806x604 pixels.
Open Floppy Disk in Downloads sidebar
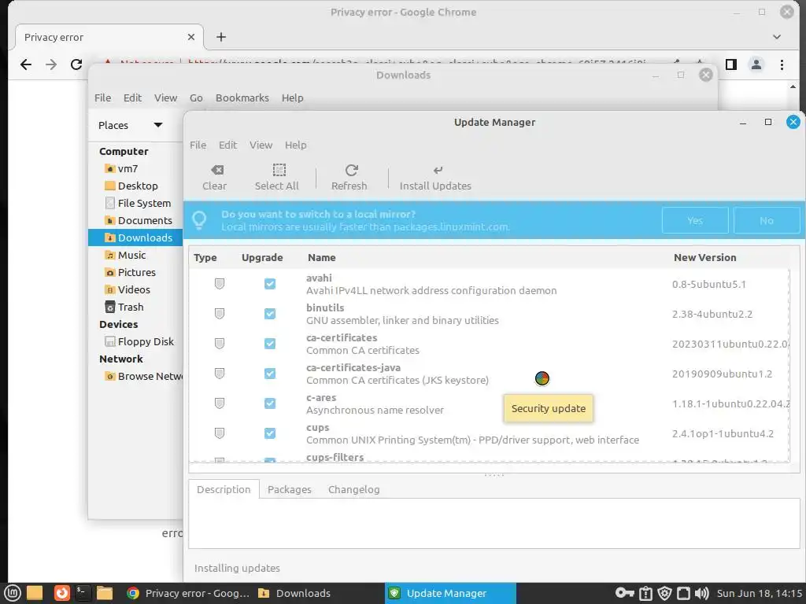coord(146,341)
